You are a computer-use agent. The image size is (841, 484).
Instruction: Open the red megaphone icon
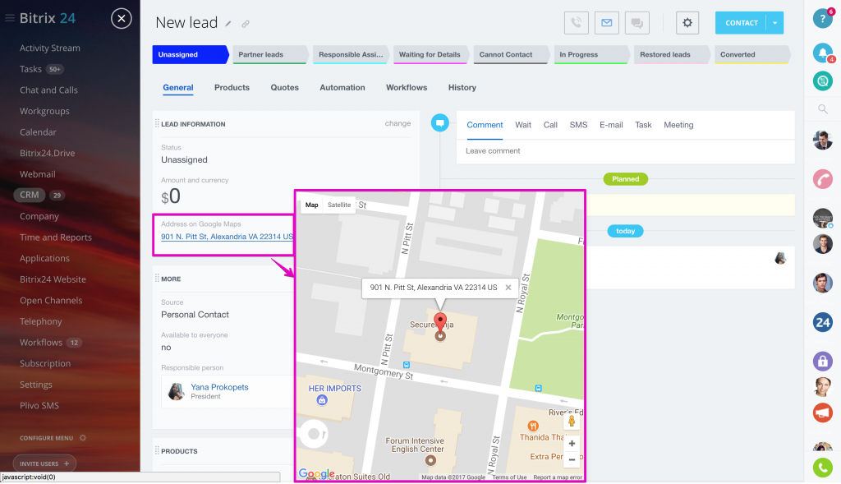(822, 413)
